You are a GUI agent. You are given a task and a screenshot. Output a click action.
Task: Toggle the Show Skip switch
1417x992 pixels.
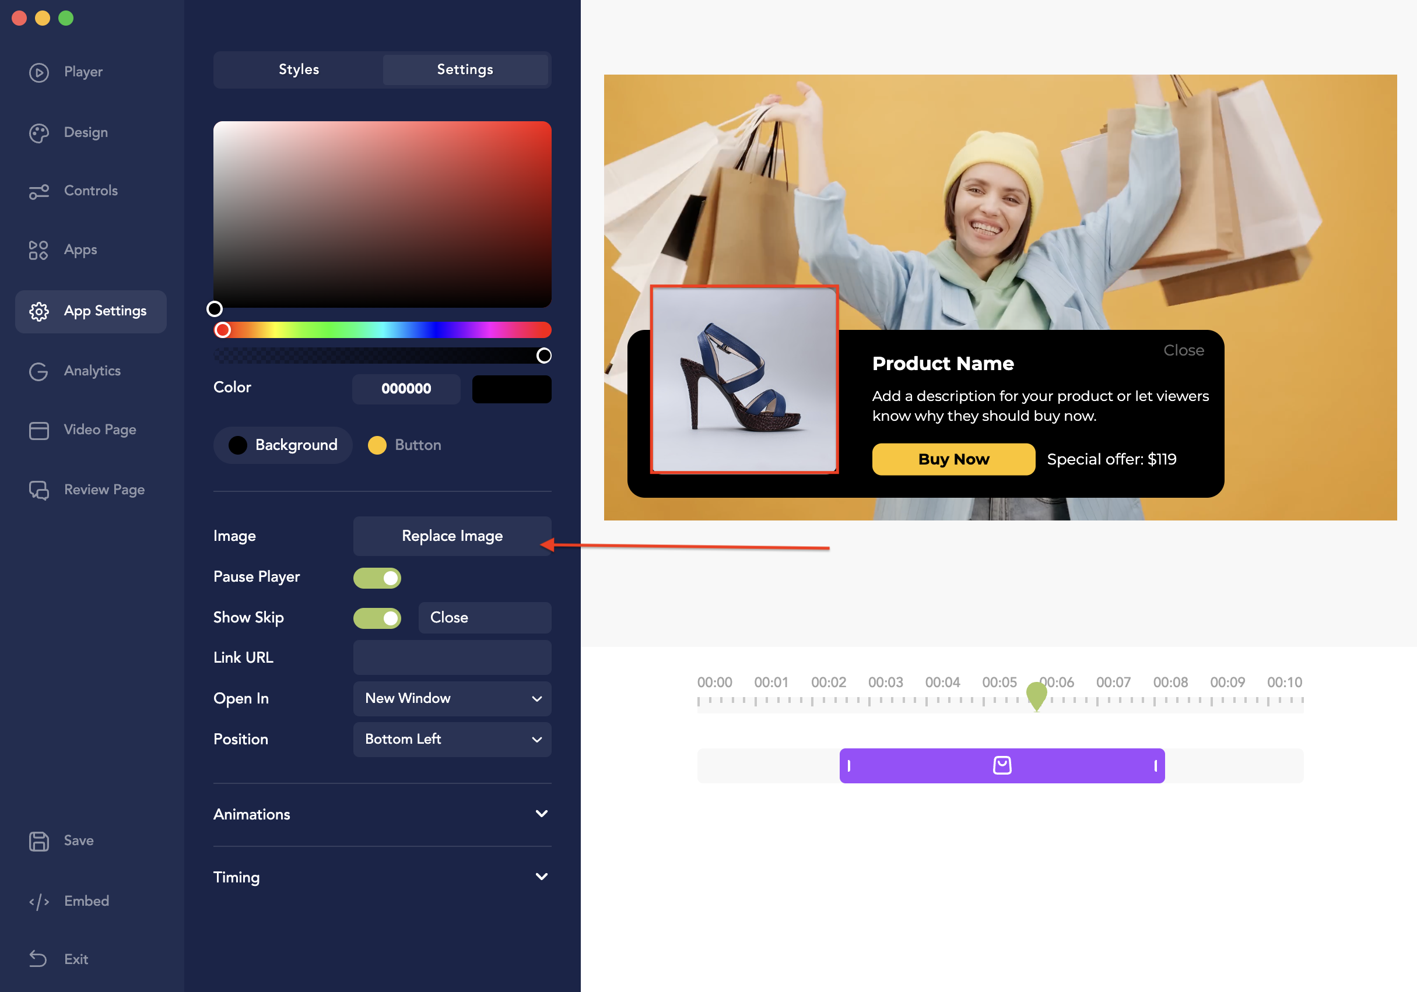coord(377,618)
